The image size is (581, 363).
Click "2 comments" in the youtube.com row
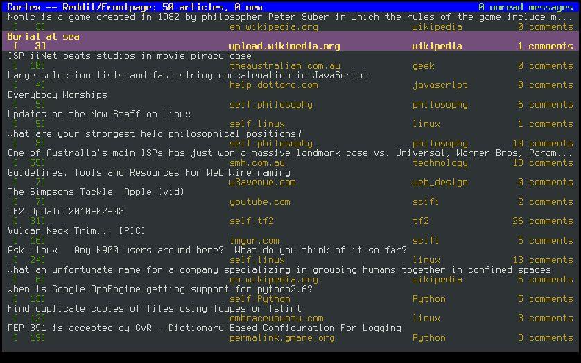pyautogui.click(x=545, y=202)
